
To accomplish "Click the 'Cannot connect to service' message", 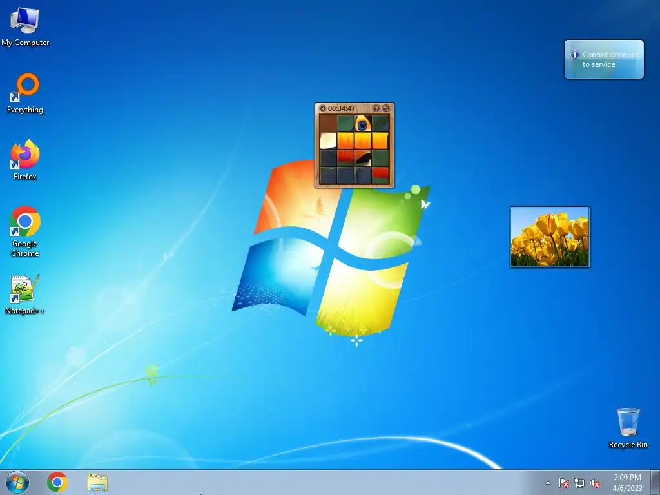I will pyautogui.click(x=609, y=59).
